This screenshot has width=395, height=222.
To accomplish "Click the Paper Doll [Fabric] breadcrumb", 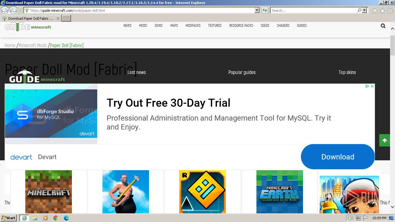I will (67, 45).
